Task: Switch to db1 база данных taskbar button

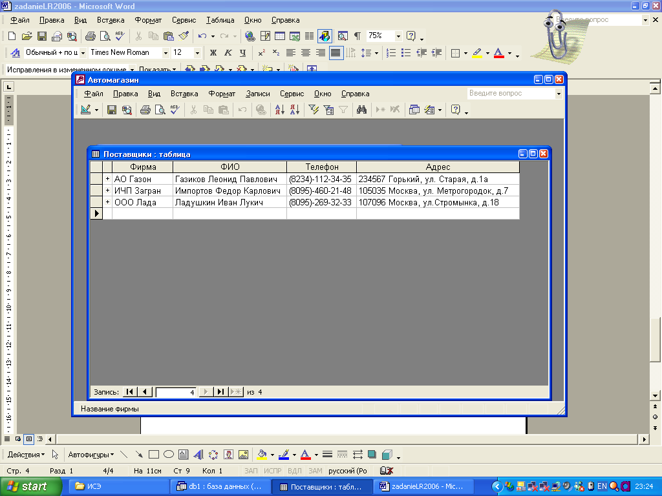Action: (220, 486)
